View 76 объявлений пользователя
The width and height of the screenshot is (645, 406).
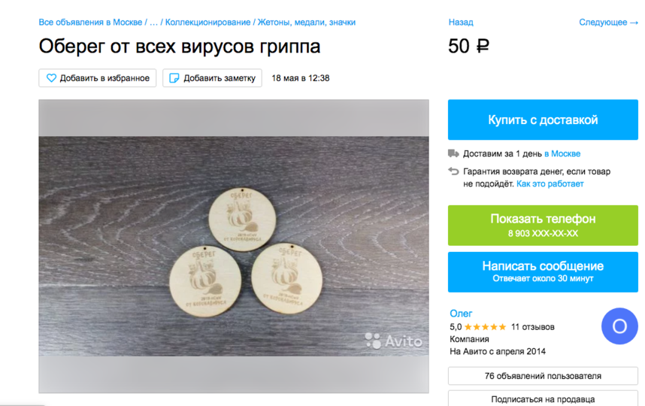543,376
